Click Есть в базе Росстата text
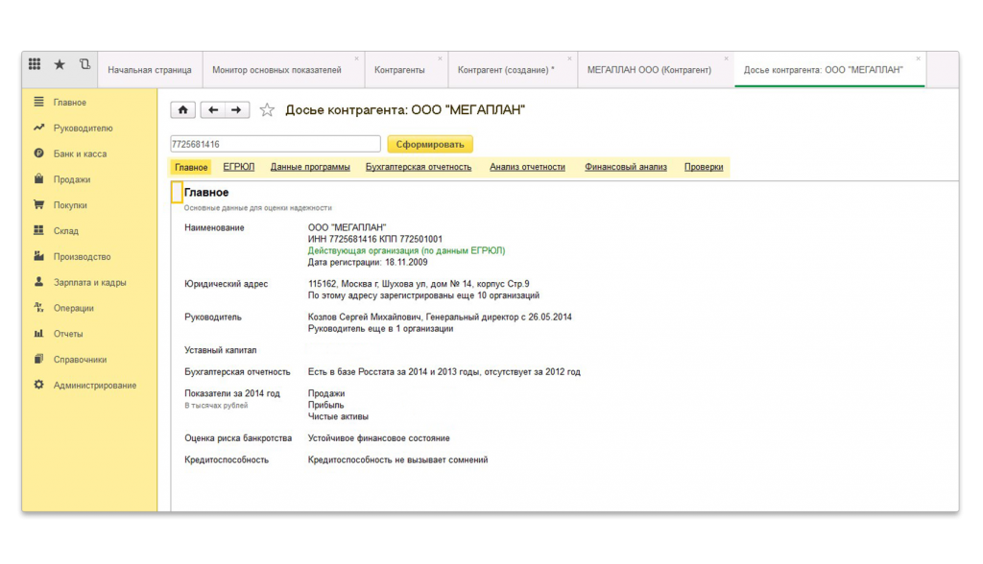The height and width of the screenshot is (564, 983). (444, 371)
